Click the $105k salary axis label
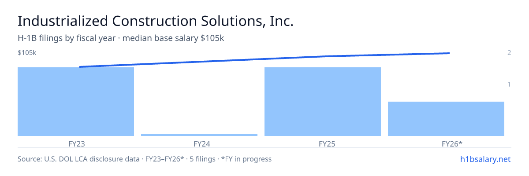The width and height of the screenshot is (529, 176). (x=27, y=53)
